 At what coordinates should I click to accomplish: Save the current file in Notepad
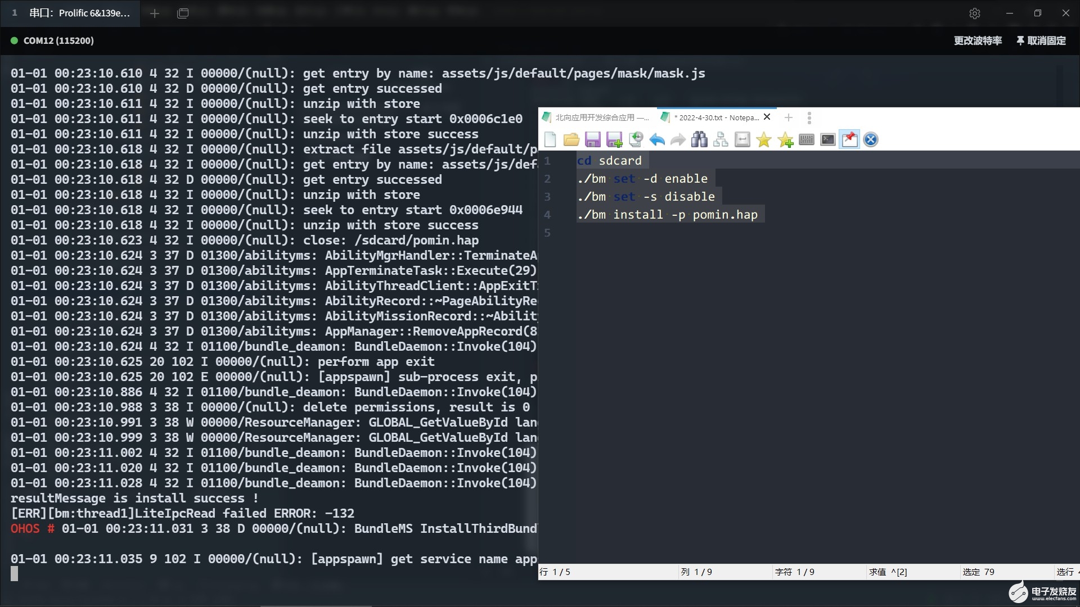[x=593, y=139]
